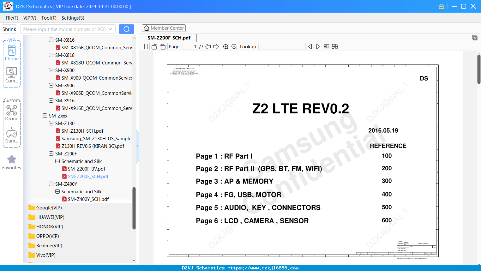Click the blue search button

tap(126, 29)
